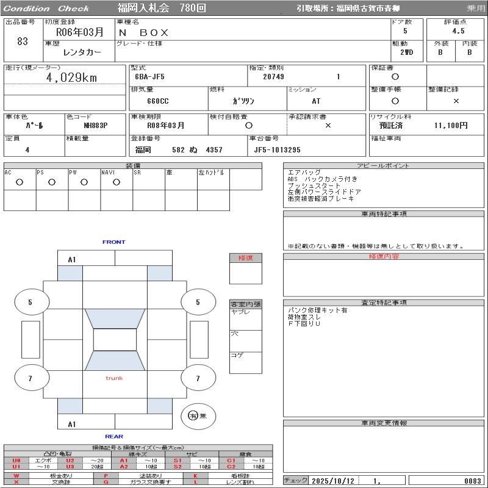Click the check date "2025/10/12"
The height and width of the screenshot is (488, 488).
coord(332,481)
